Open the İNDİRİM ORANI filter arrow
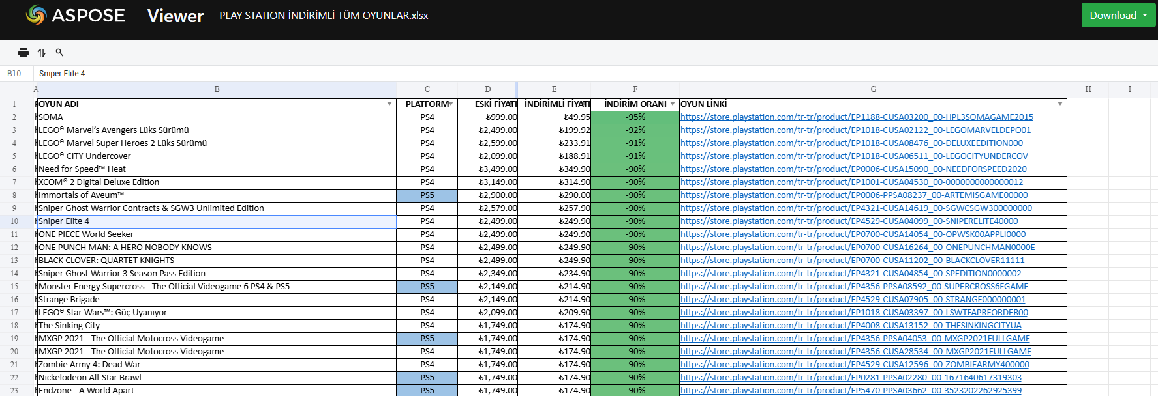Screen dimensions: 1158x396 tap(673, 104)
